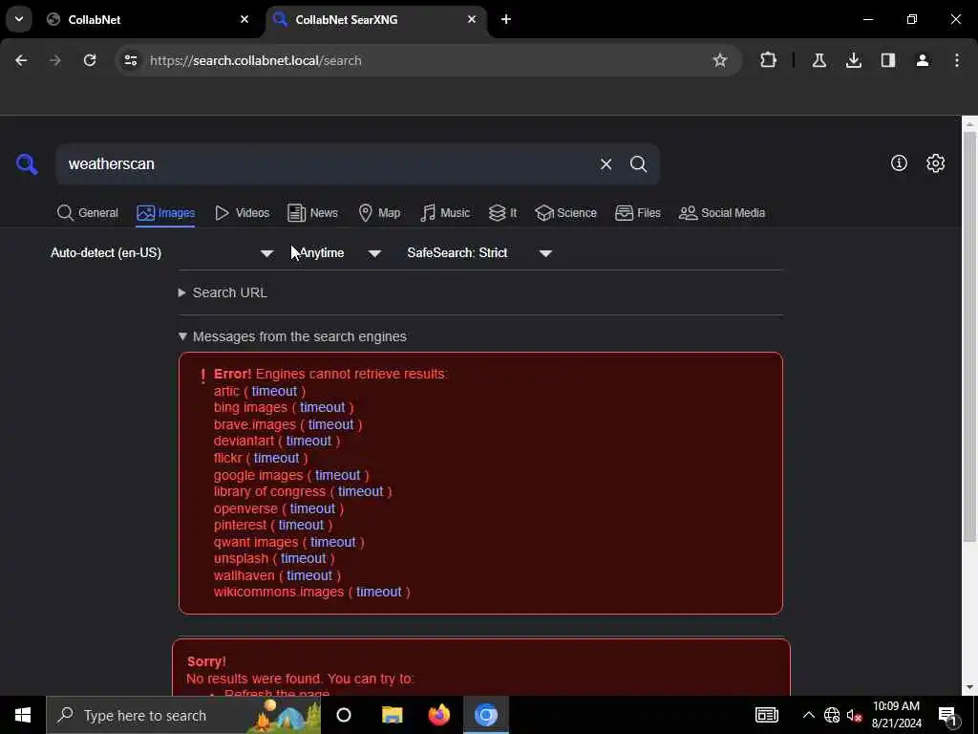Select the Science search category

(565, 213)
